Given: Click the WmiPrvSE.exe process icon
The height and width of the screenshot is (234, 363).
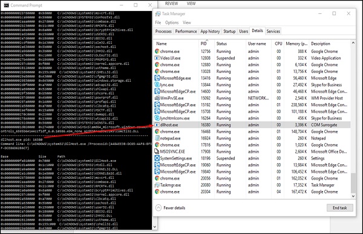Looking at the screenshot, I should click(x=157, y=98).
